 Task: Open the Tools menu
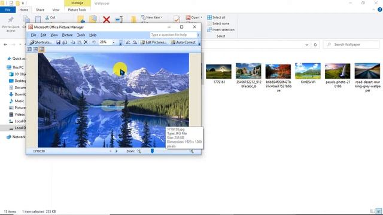coord(81,35)
